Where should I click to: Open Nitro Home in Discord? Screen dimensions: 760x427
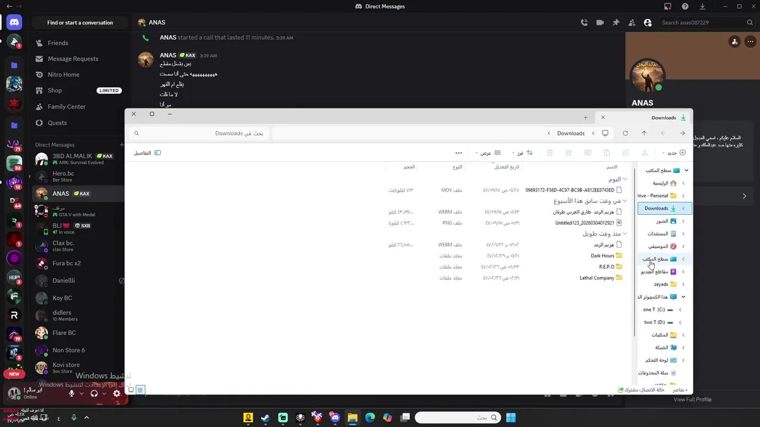click(64, 75)
